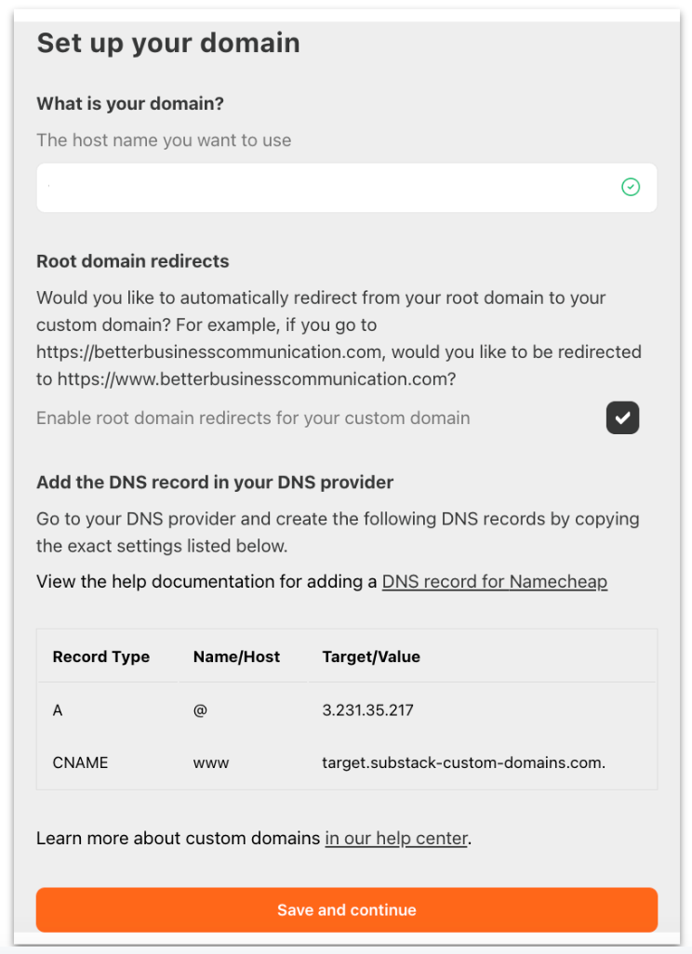Click the @ value under Name/Host
The image size is (692, 954).
point(199,709)
